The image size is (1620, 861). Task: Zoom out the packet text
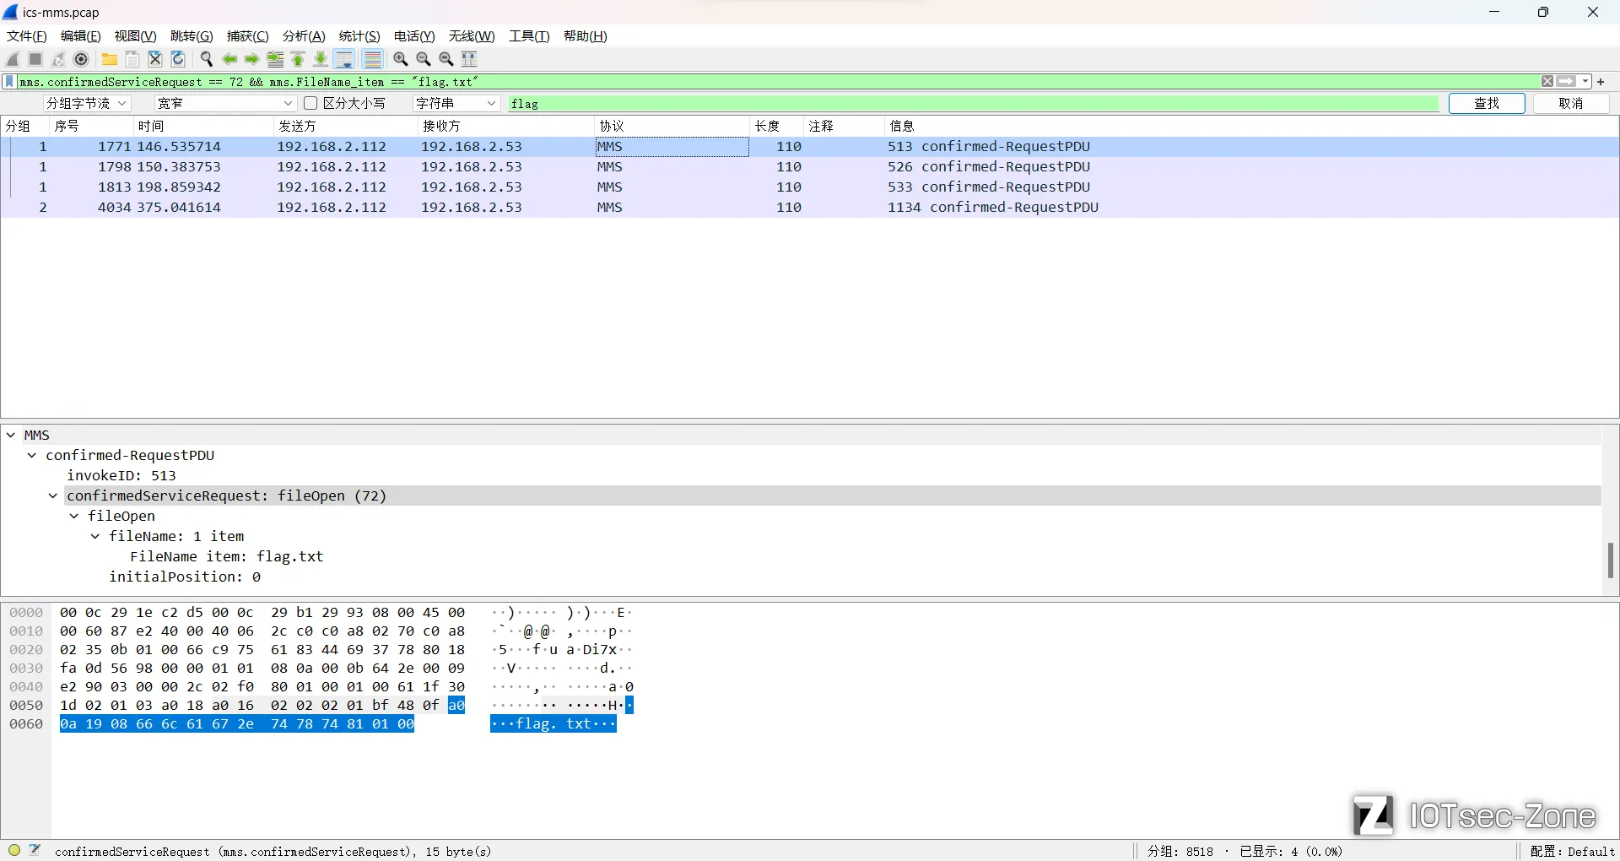[424, 59]
